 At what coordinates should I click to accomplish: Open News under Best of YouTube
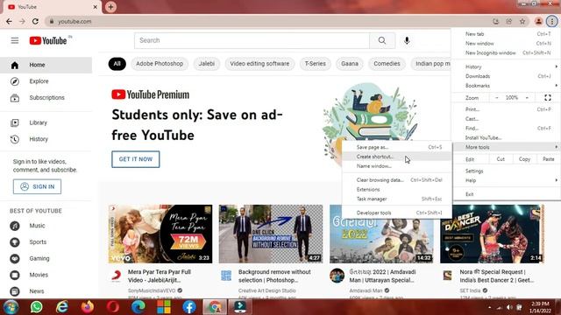coord(46,291)
